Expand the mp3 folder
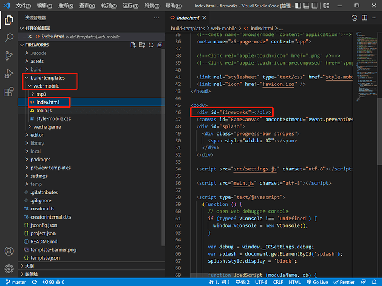 41,94
